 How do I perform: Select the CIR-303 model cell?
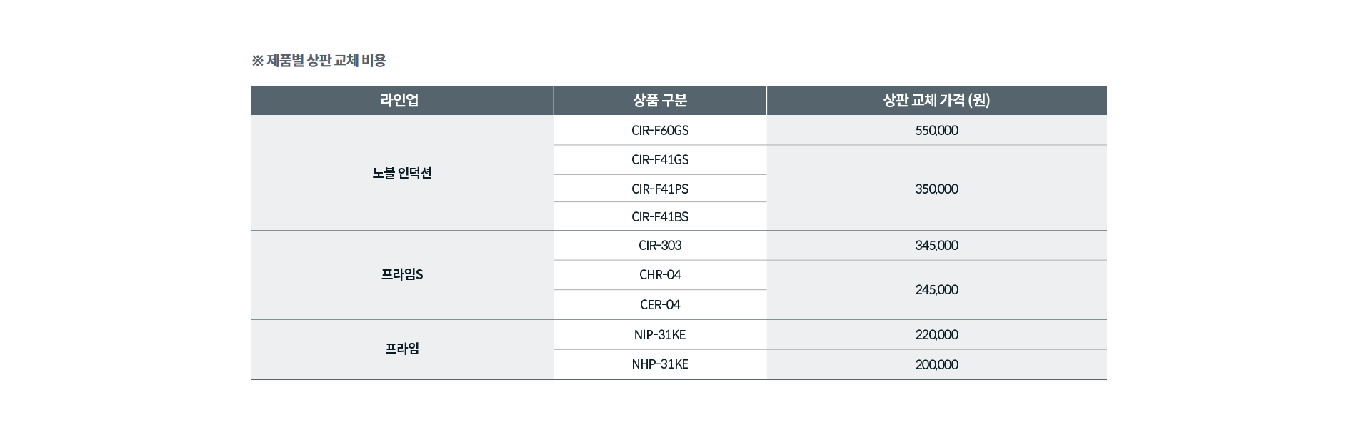click(x=659, y=246)
